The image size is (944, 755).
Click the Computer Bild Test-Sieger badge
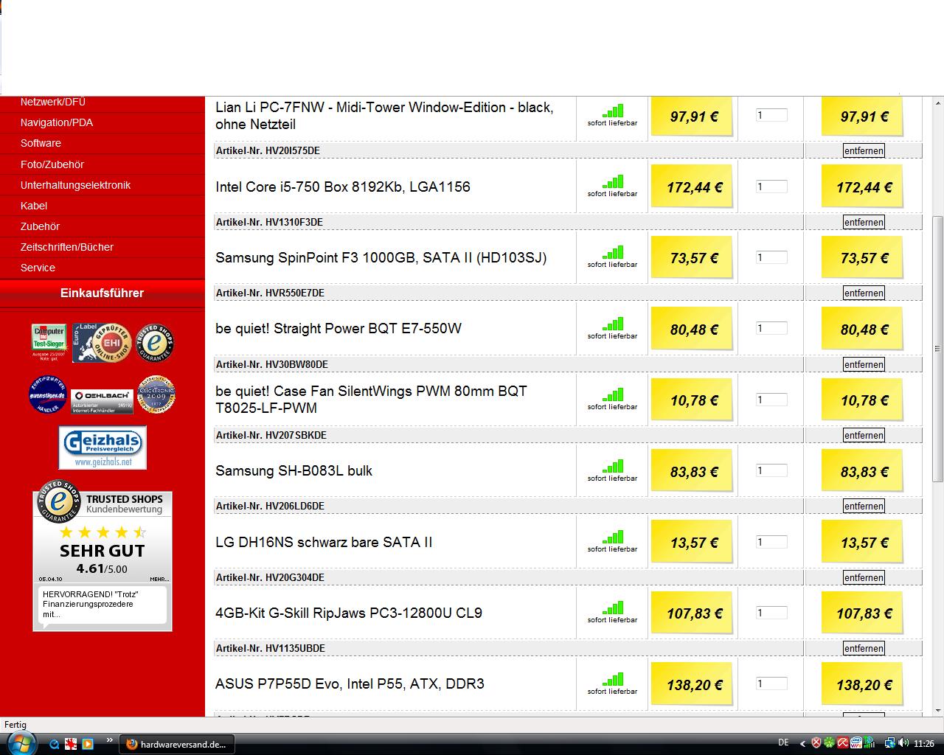click(x=49, y=342)
